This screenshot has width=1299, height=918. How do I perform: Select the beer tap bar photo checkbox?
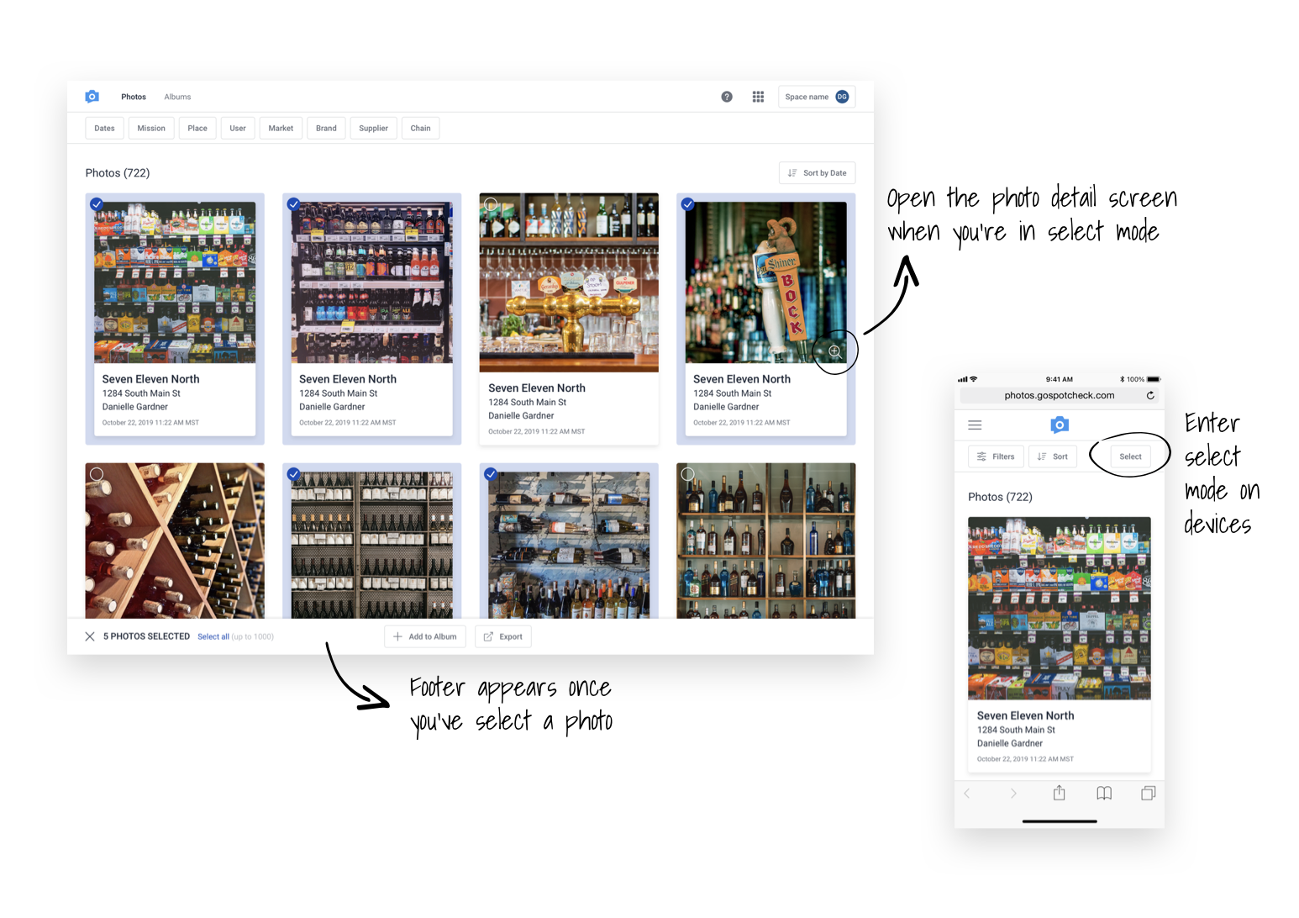pyautogui.click(x=492, y=204)
